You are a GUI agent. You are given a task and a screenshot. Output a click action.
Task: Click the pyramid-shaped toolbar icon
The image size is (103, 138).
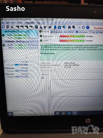(41, 27)
